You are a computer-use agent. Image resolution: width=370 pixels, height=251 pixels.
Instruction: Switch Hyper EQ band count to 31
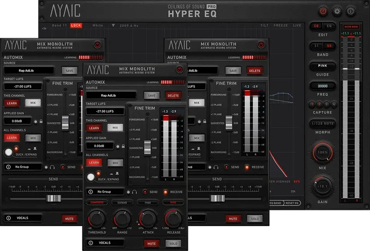tap(316, 46)
